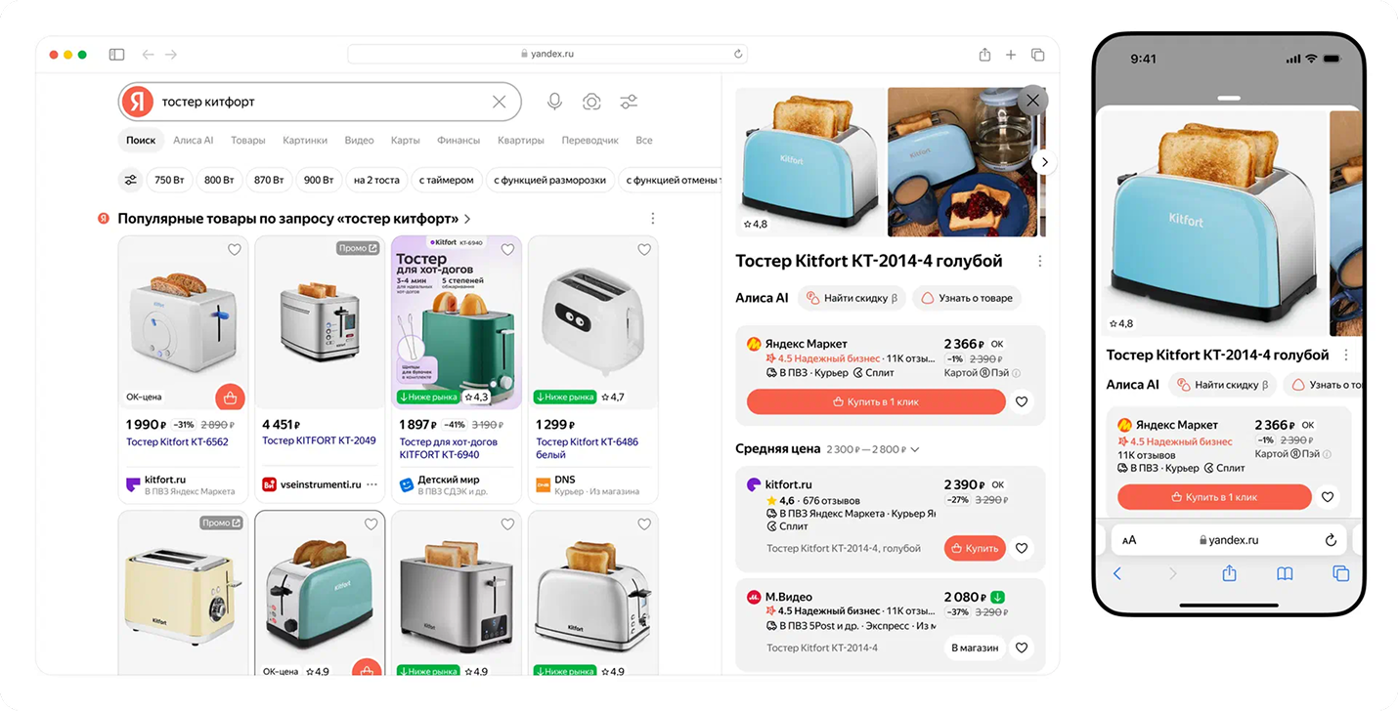
Task: Open the Переводчик tab
Action: click(x=590, y=141)
